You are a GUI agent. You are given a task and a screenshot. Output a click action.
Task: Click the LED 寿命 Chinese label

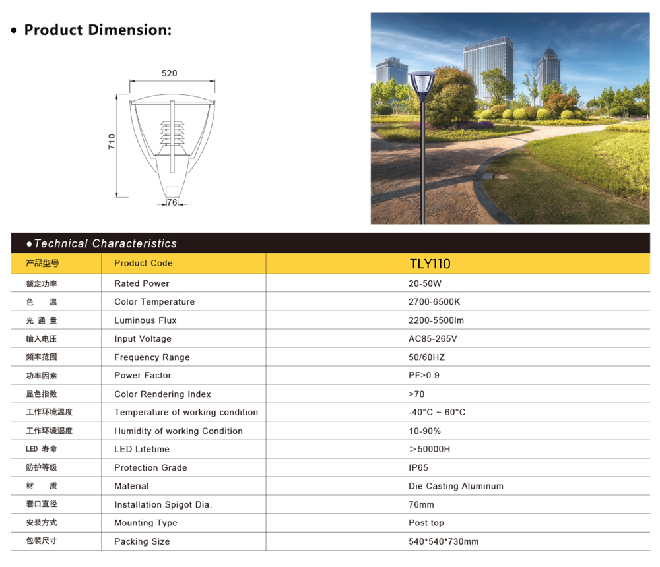tap(41, 449)
